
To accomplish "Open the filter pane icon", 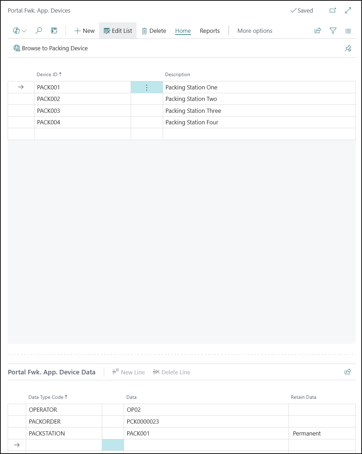I will click(333, 31).
